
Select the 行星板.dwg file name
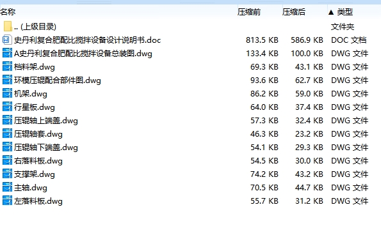click(x=35, y=107)
